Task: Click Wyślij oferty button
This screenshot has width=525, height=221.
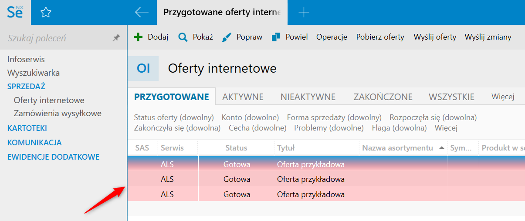Action: point(435,37)
